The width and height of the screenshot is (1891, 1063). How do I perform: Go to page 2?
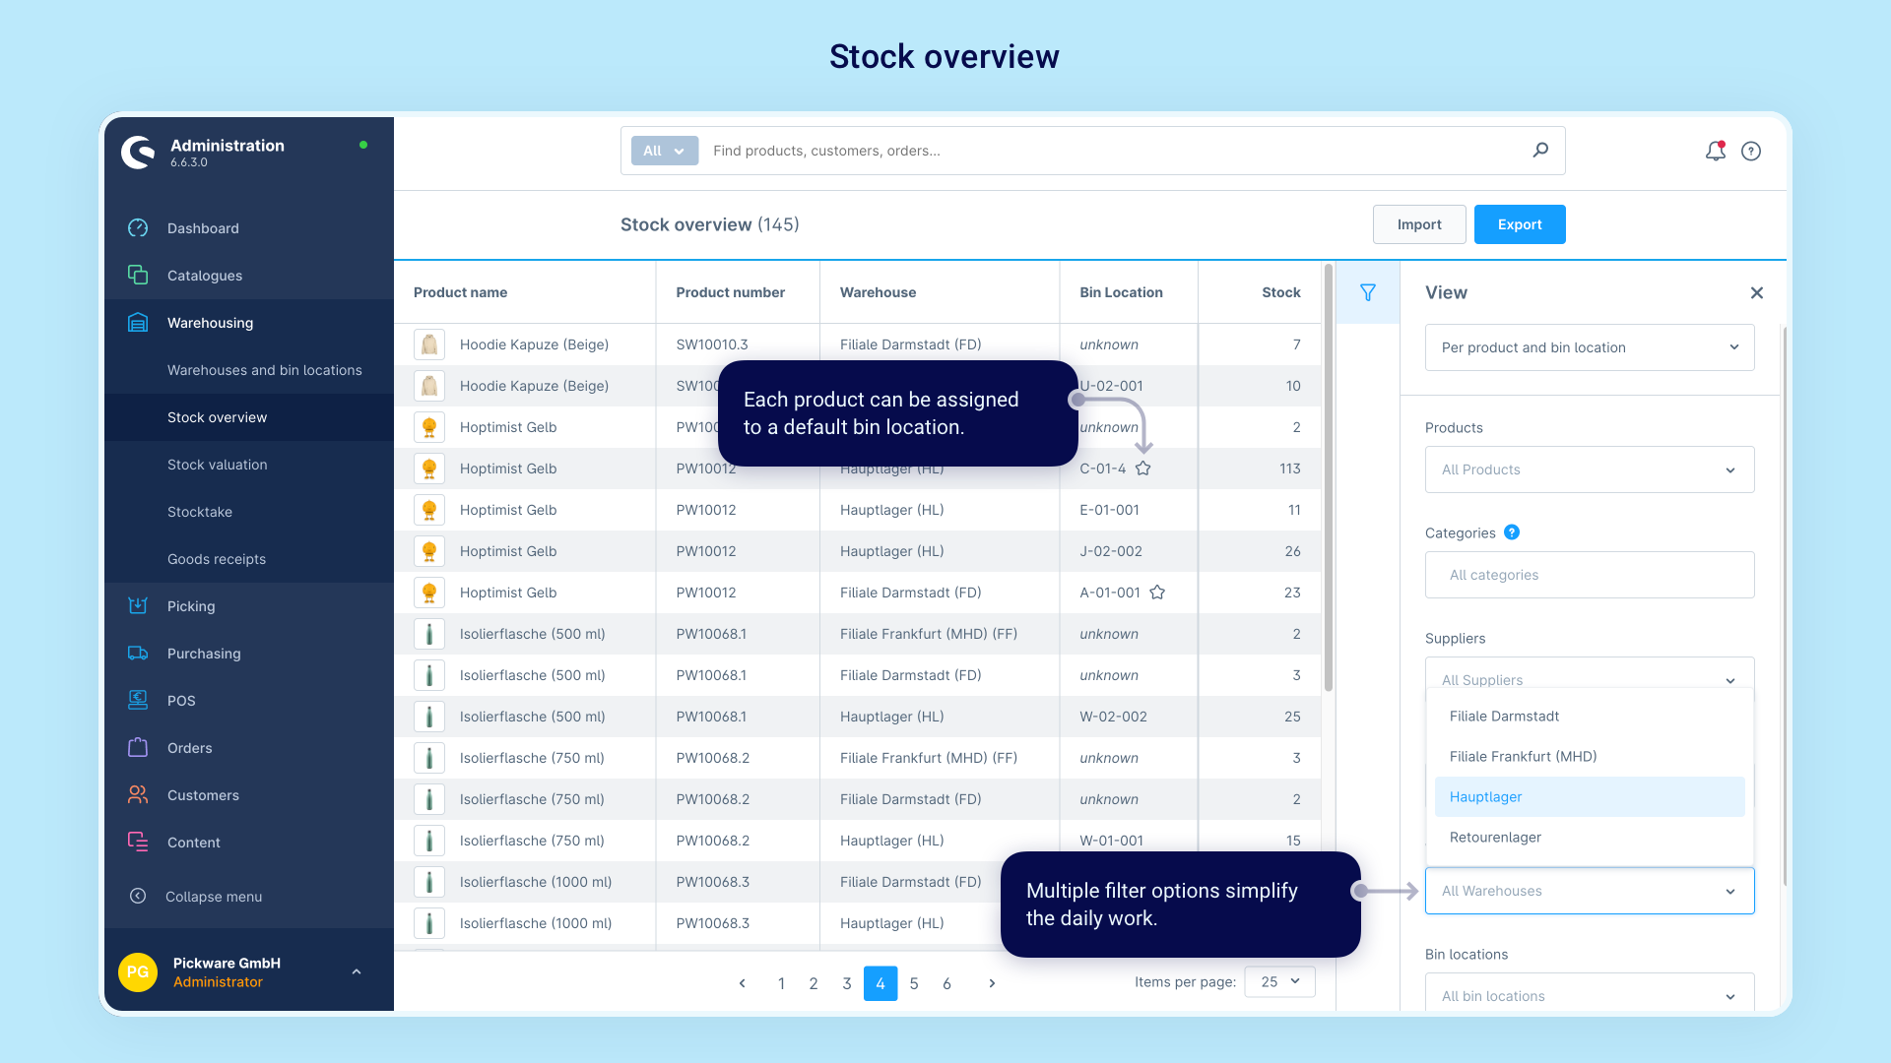point(814,983)
